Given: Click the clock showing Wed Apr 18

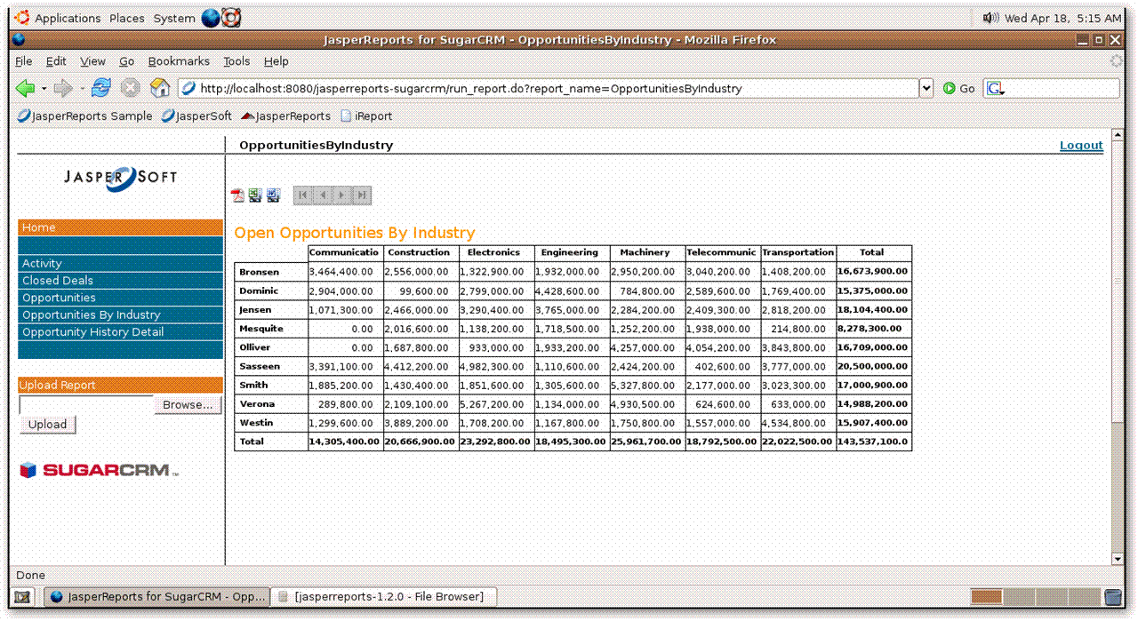Looking at the screenshot, I should click(1062, 18).
